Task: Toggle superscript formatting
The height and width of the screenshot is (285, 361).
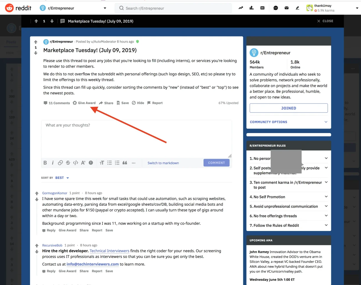Action: [x=83, y=163]
